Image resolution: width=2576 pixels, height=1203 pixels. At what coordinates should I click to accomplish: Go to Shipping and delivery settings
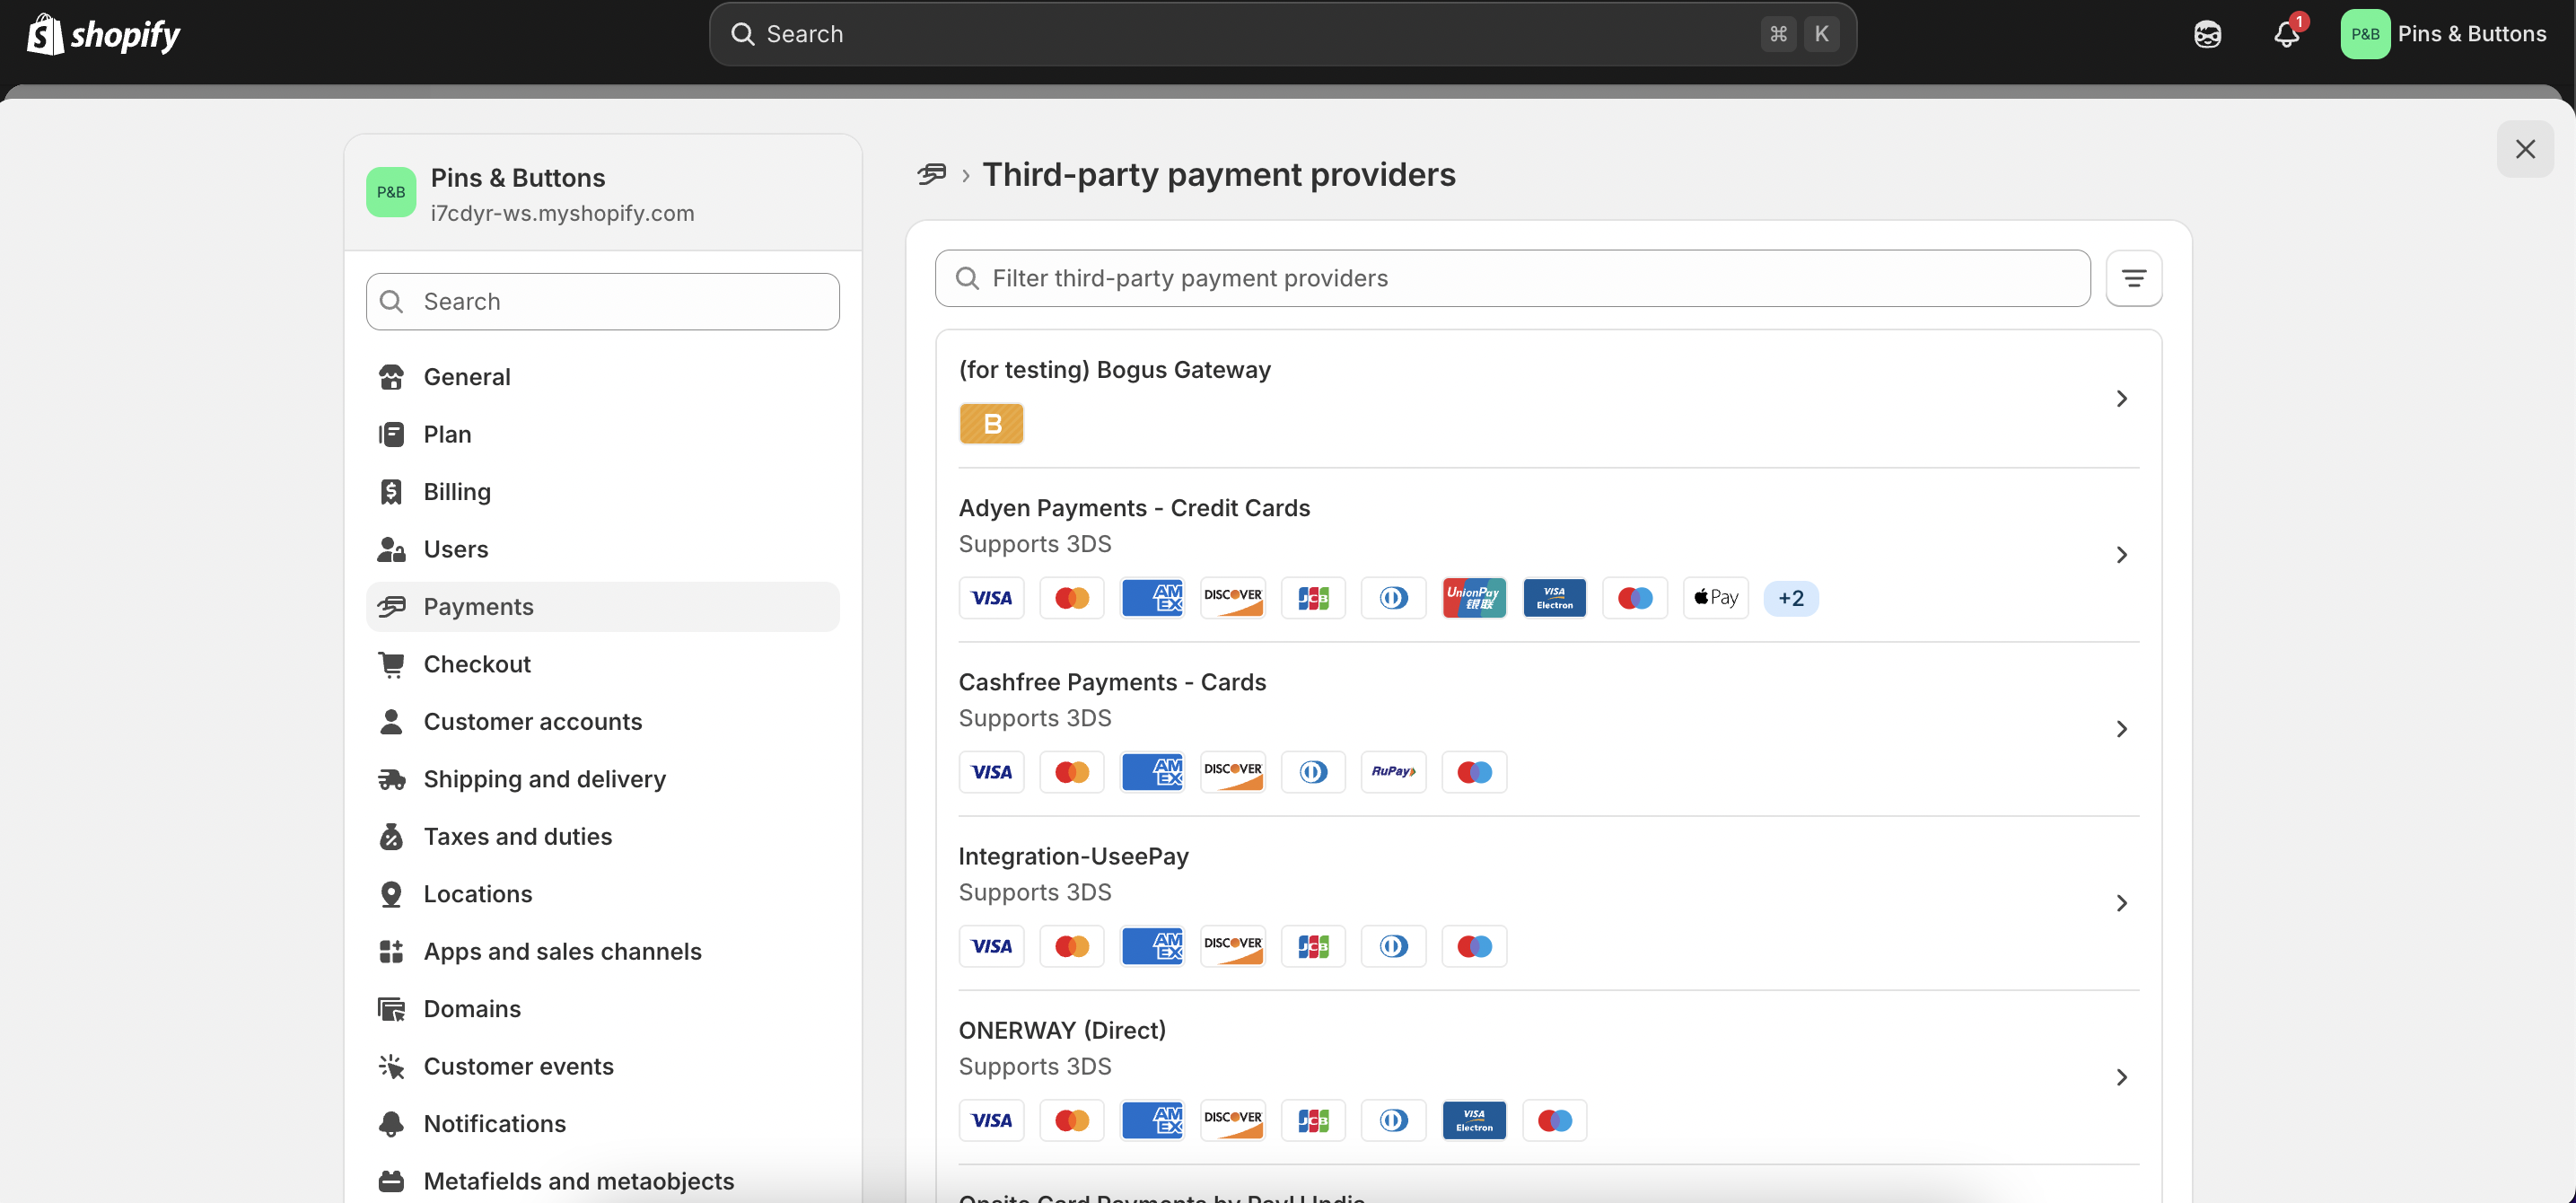[x=544, y=779]
